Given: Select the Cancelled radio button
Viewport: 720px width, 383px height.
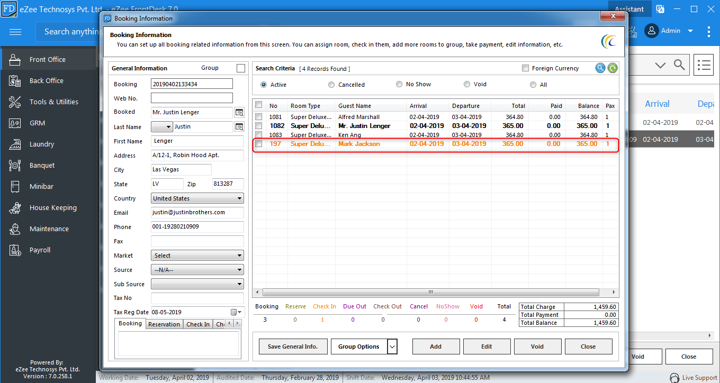Looking at the screenshot, I should pos(331,85).
